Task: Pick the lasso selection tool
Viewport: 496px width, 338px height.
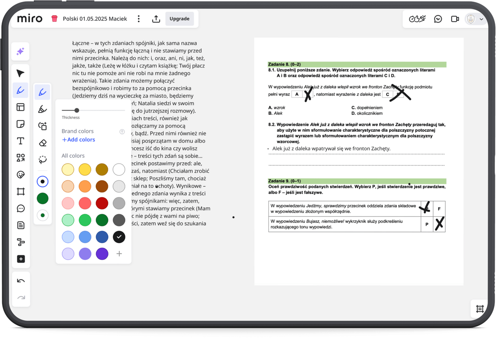Action: click(42, 160)
